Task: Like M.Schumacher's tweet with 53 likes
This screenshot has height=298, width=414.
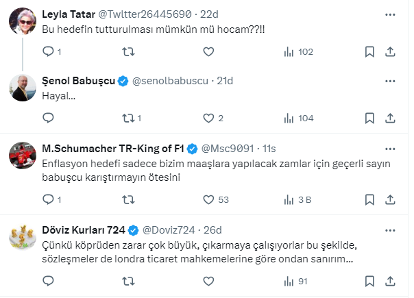Action: coord(209,200)
